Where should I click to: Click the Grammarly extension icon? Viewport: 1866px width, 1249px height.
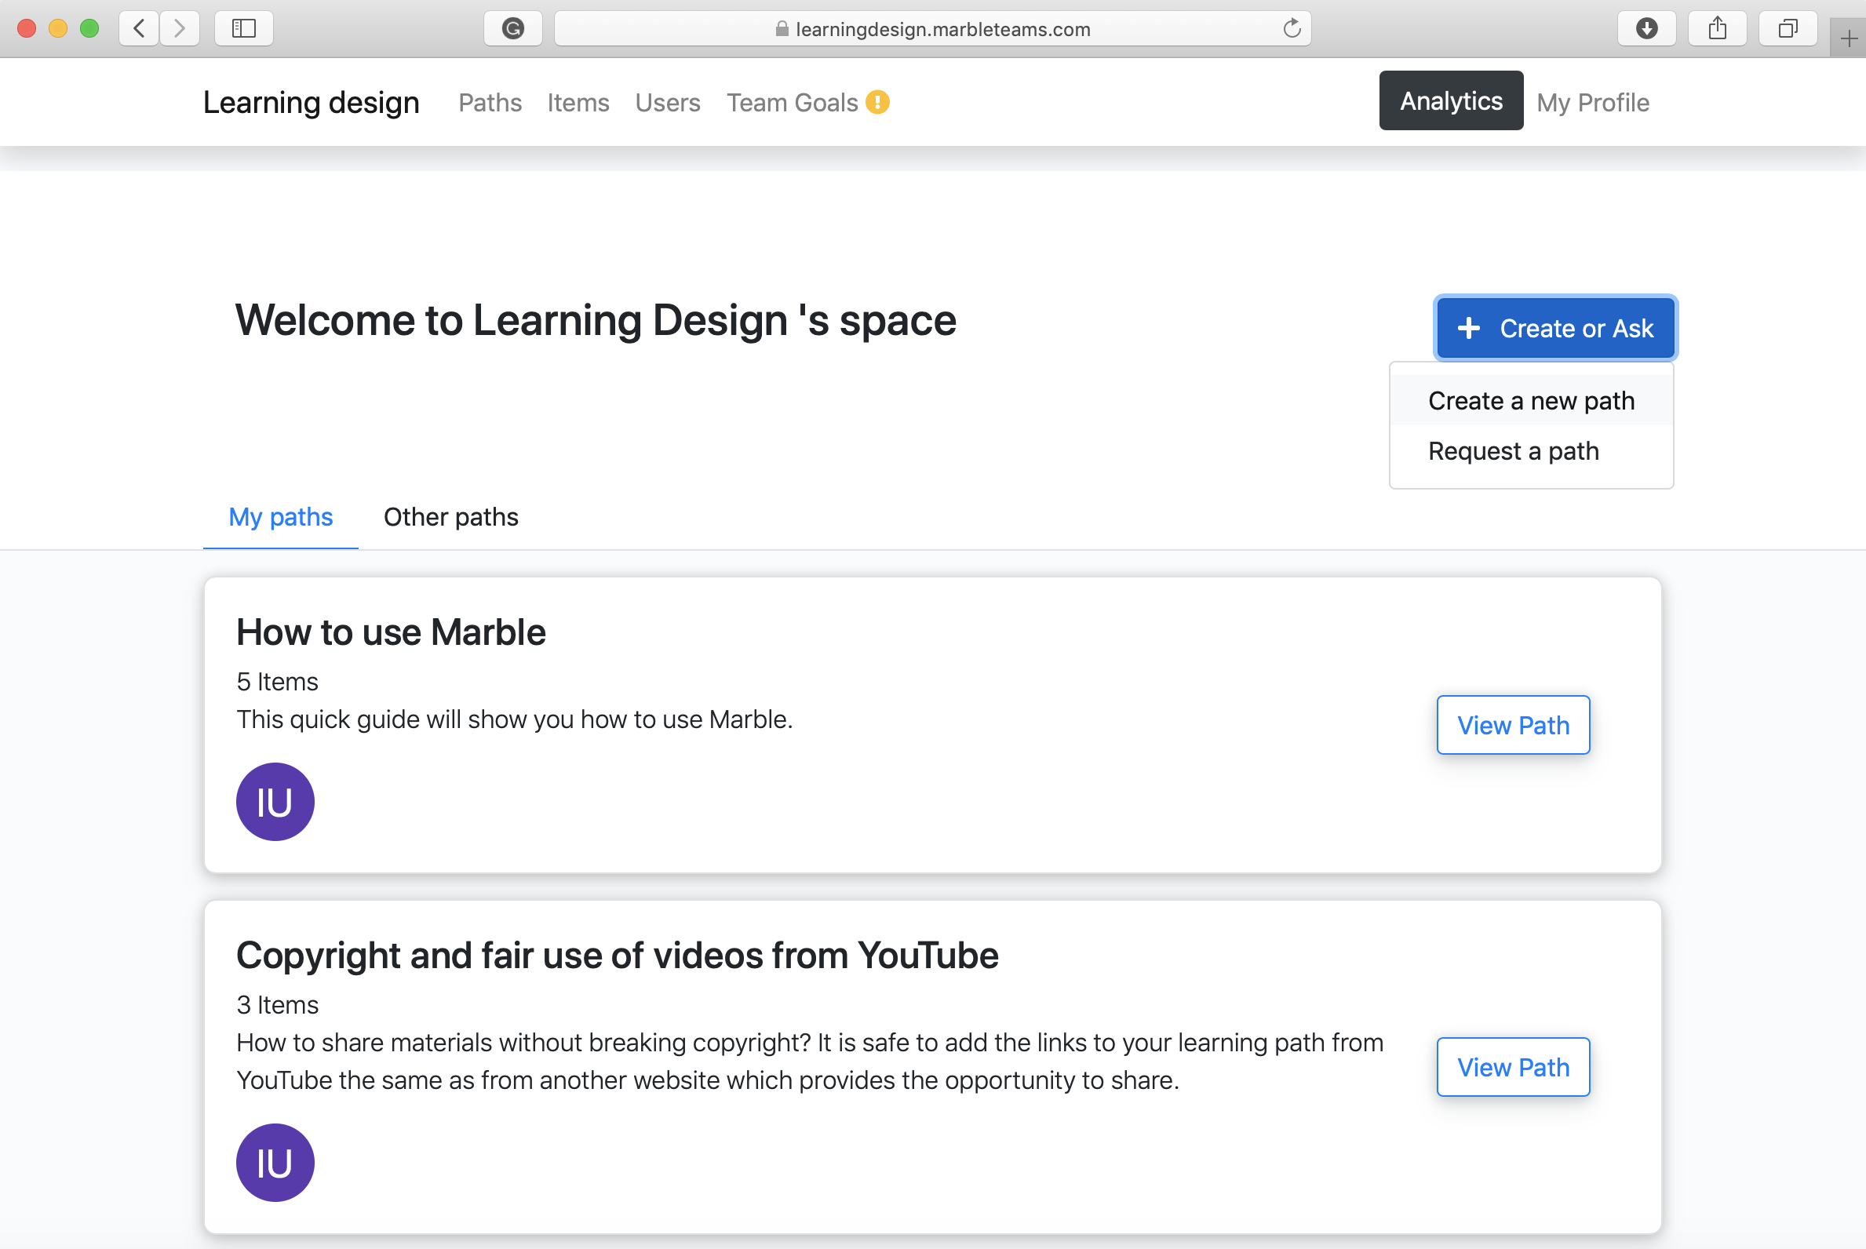pyautogui.click(x=512, y=29)
